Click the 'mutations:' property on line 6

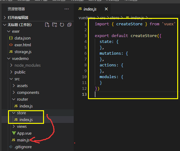[111, 53]
